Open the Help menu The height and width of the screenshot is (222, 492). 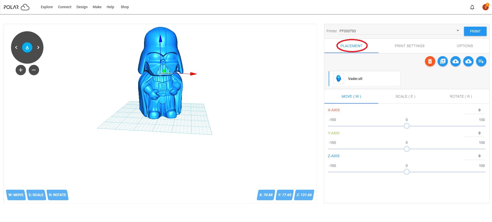click(x=110, y=7)
